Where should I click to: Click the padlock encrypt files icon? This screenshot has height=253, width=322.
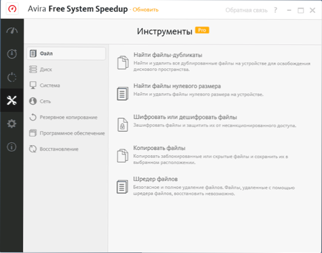click(122, 124)
